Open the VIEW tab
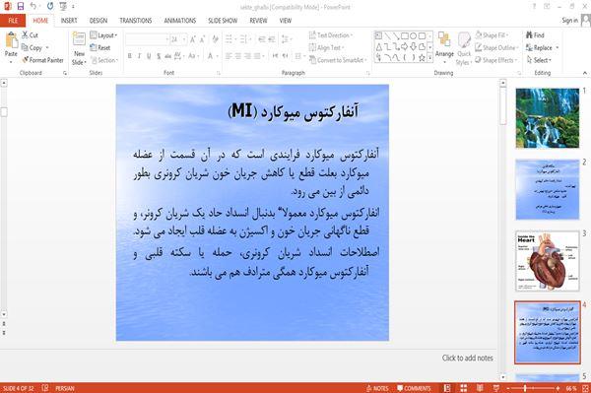Screen dimensions: 591x393 [286, 21]
